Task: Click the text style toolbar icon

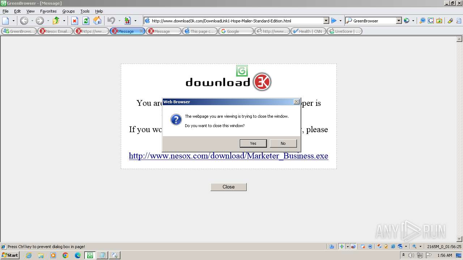Action: 127,21
